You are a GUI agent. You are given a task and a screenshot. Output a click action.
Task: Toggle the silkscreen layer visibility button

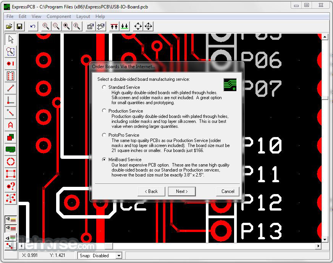pos(11,219)
